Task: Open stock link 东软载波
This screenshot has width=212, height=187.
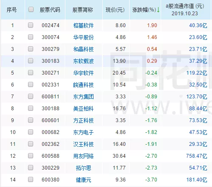Action: pyautogui.click(x=83, y=61)
